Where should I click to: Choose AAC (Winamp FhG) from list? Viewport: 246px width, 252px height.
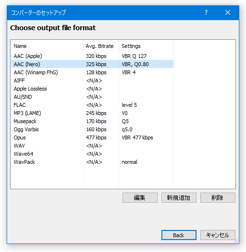(92, 72)
